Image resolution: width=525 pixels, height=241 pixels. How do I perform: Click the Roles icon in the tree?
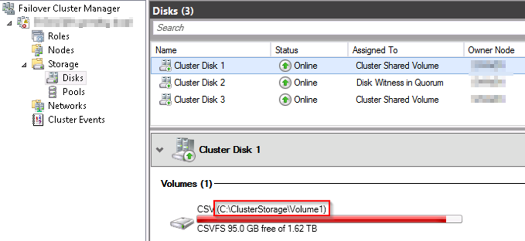click(x=38, y=36)
